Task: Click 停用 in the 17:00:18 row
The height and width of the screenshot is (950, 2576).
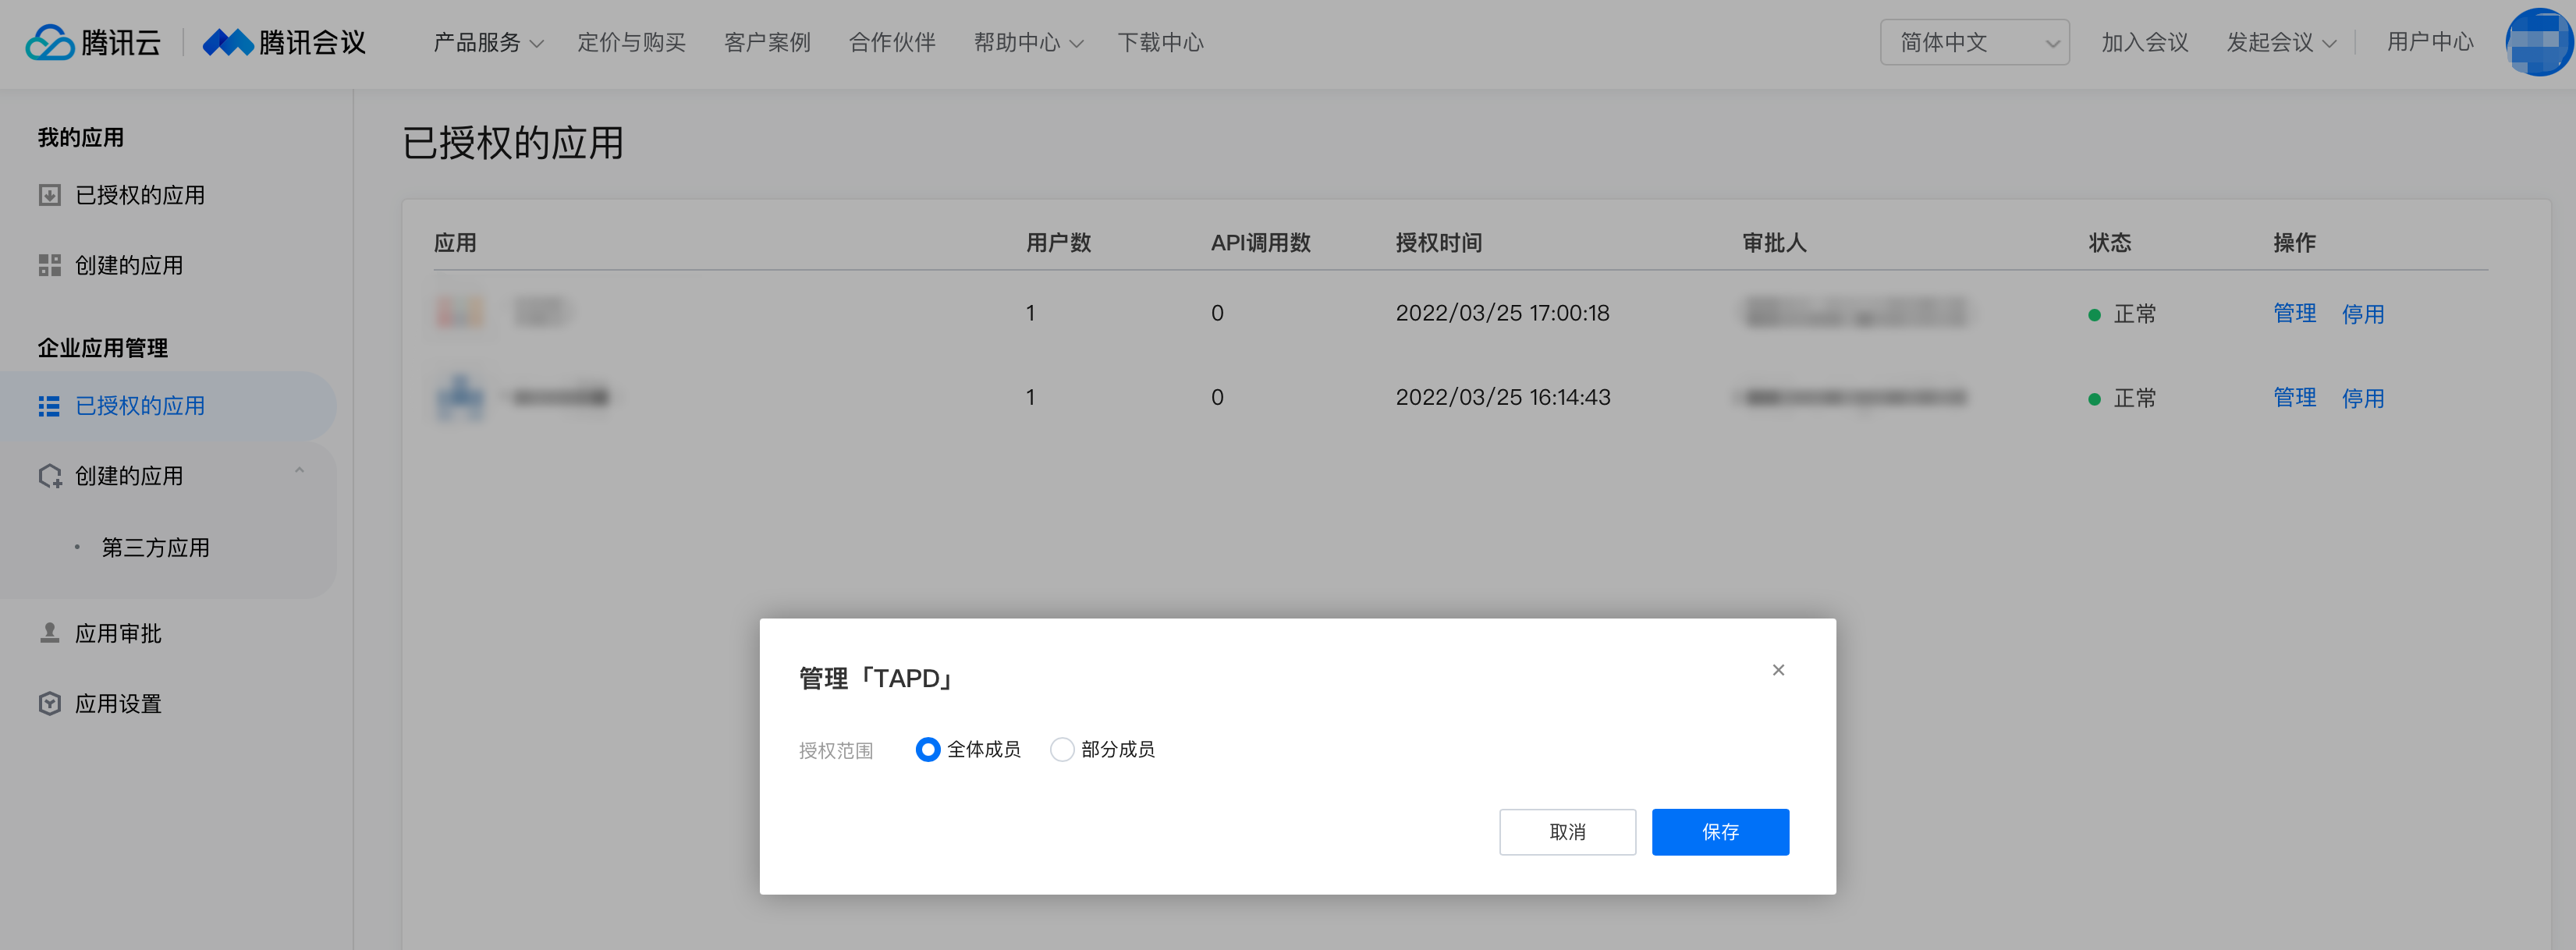Action: pos(2362,314)
